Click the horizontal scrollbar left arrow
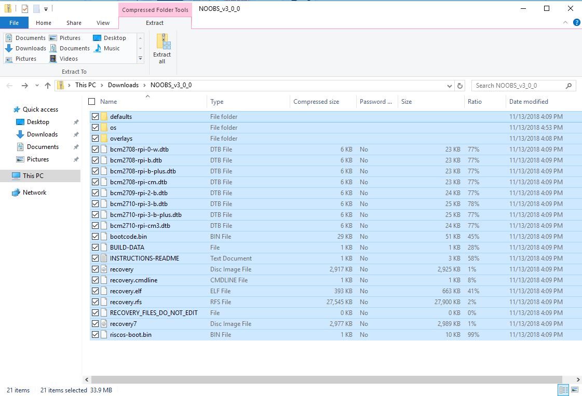Image resolution: width=582 pixels, height=396 pixels. point(87,379)
